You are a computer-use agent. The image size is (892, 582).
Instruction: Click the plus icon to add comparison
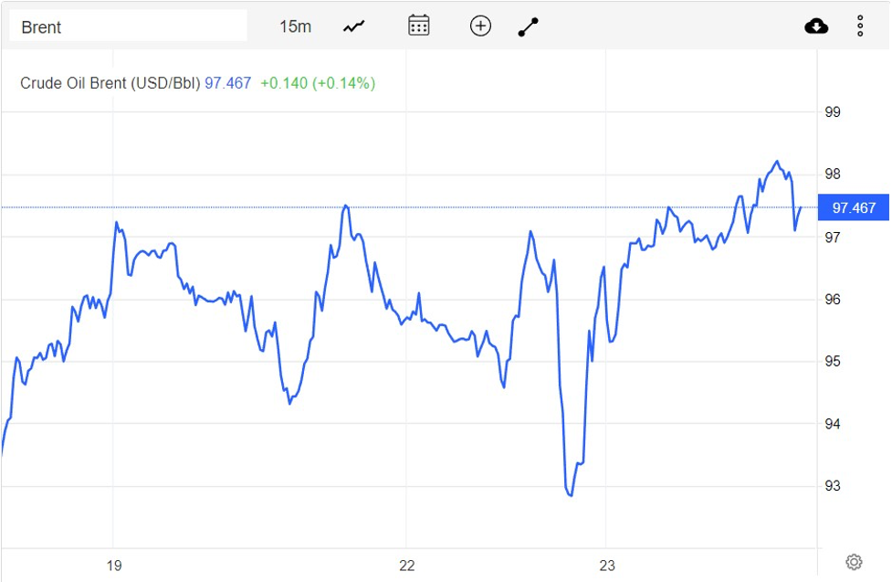click(480, 26)
